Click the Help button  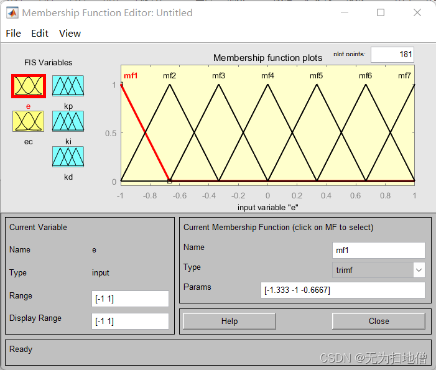230,321
